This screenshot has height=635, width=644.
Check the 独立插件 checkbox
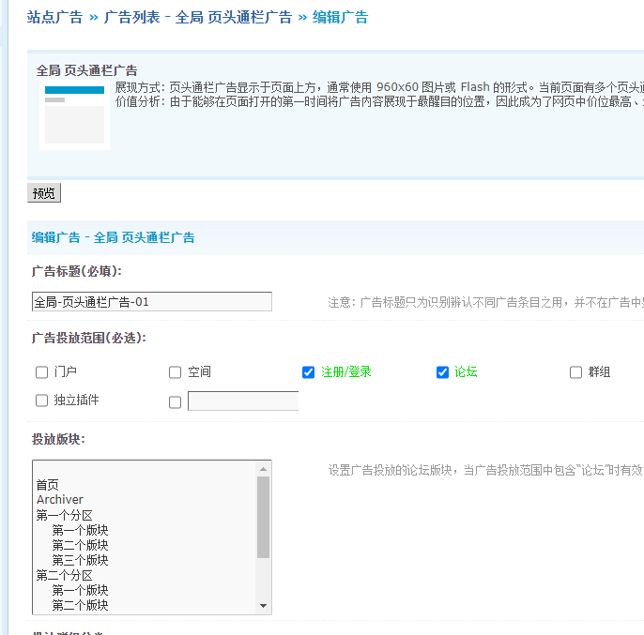click(x=42, y=401)
